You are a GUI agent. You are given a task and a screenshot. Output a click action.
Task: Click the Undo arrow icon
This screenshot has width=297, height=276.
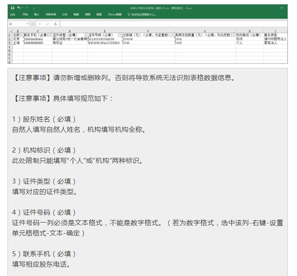tap(19, 8)
